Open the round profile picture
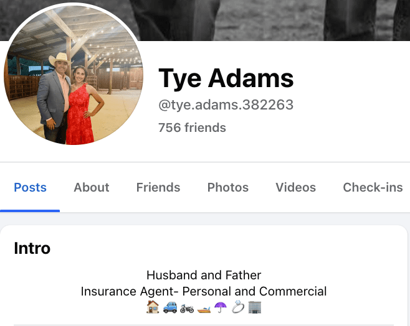The width and height of the screenshot is (410, 326). tap(74, 75)
